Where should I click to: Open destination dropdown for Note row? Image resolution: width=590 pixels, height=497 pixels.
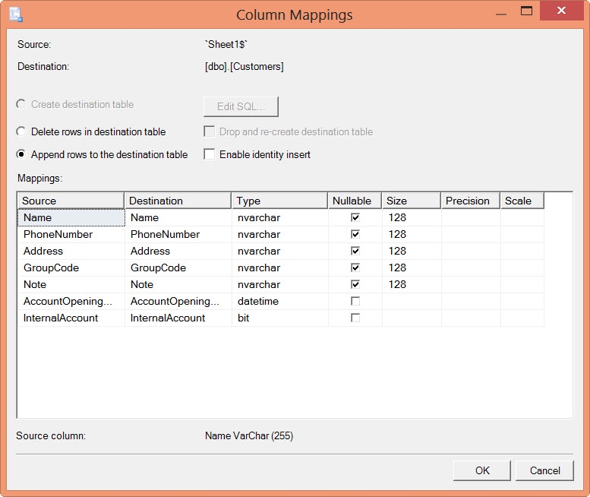(178, 285)
